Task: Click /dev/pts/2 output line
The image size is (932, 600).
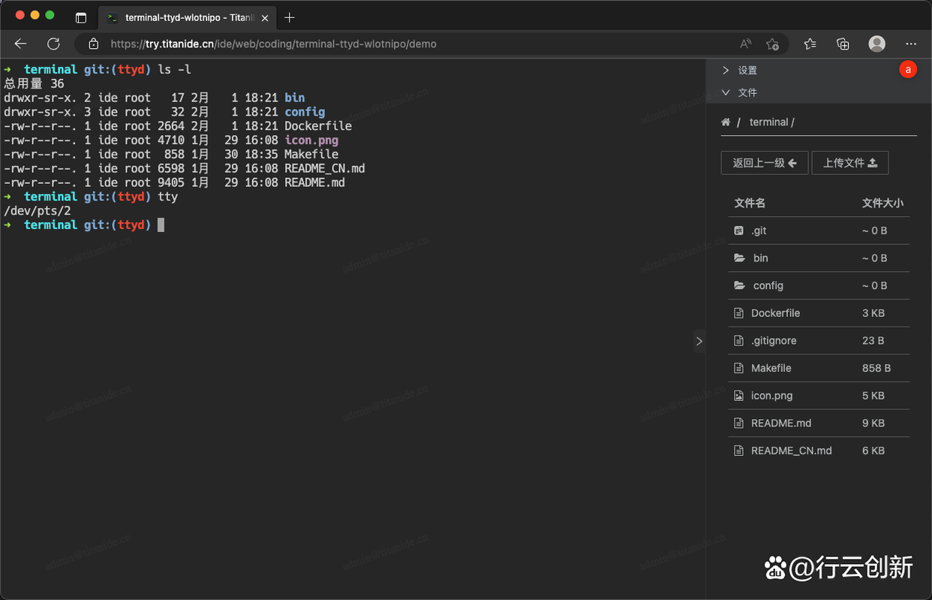Action: (x=38, y=211)
